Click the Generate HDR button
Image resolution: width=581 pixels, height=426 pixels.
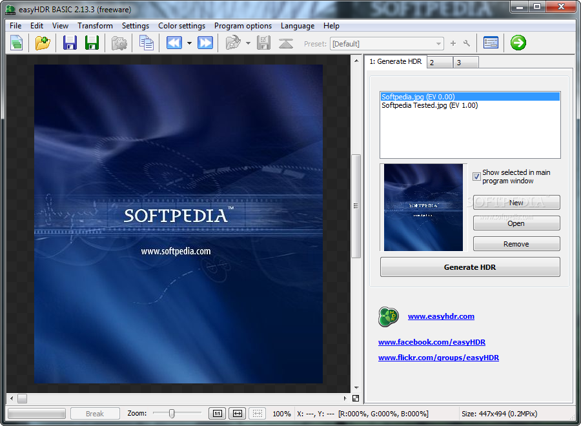click(470, 267)
